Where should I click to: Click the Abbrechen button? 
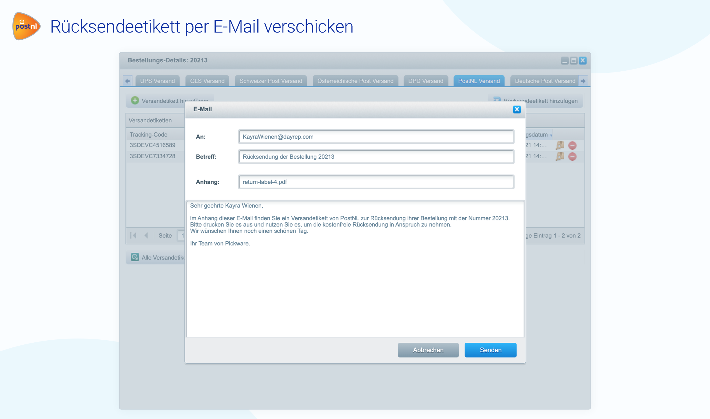428,350
